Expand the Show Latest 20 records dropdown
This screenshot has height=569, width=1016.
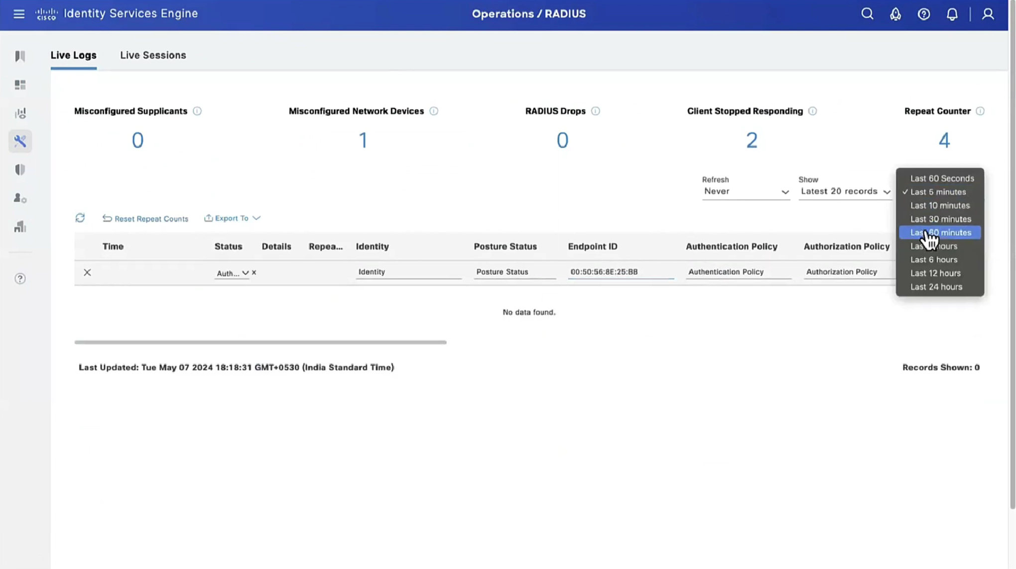coord(845,191)
